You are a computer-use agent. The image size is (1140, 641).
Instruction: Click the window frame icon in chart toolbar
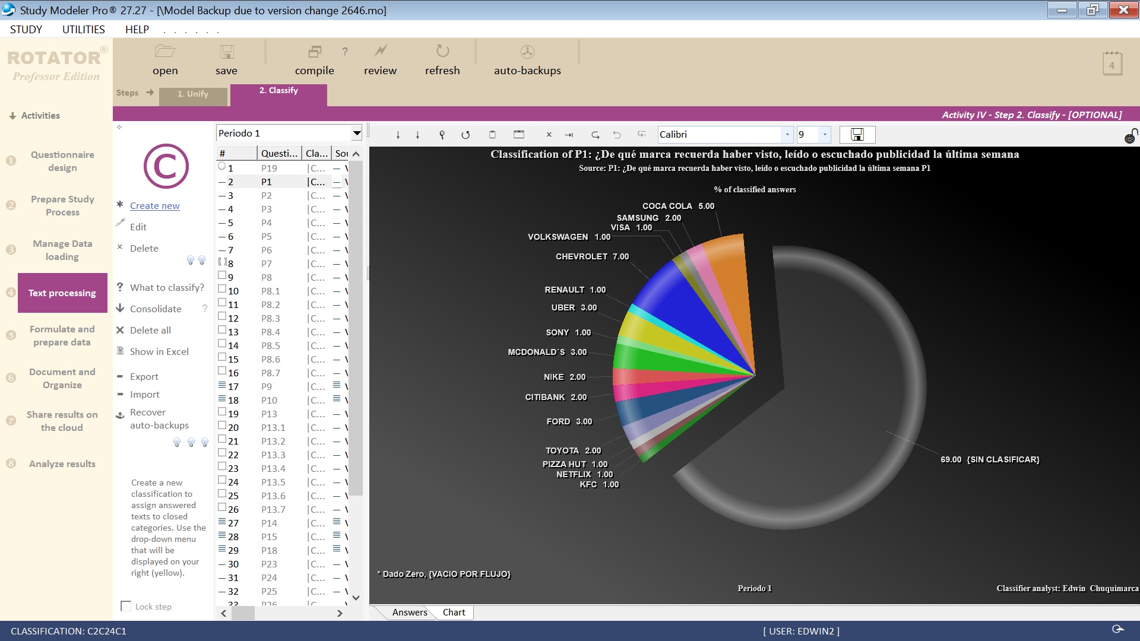pos(519,135)
